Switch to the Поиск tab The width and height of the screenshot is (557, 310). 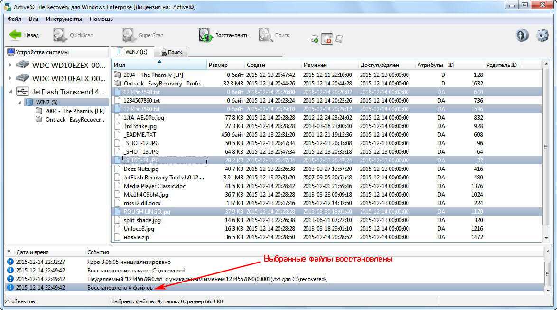click(x=171, y=52)
